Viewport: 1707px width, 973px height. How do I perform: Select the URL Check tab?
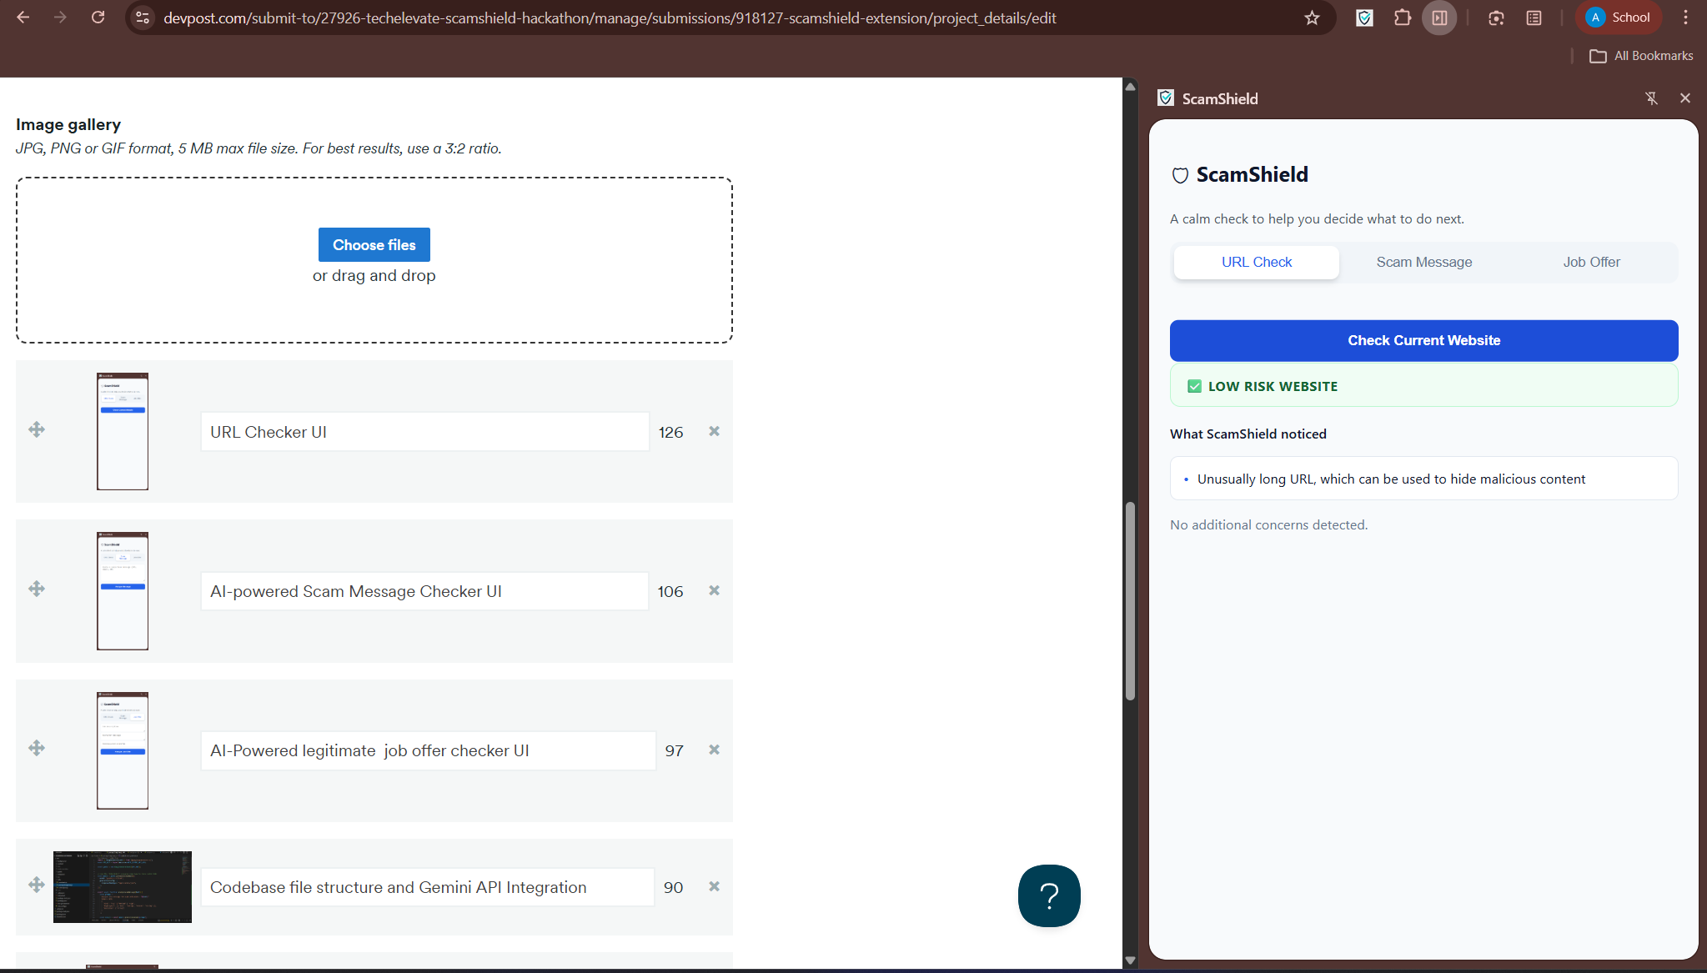(x=1256, y=262)
